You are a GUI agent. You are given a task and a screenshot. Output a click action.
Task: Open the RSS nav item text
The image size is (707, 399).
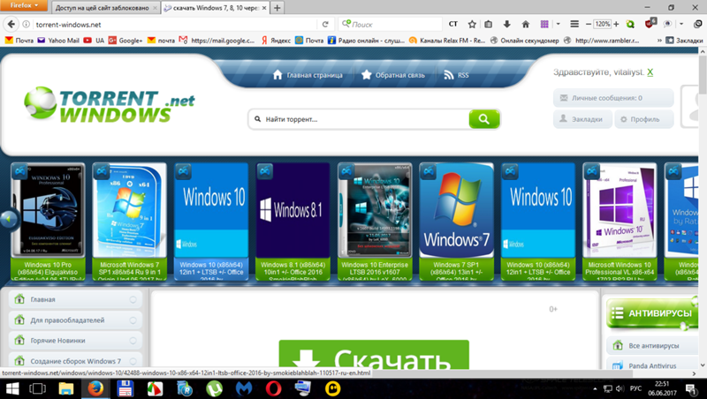[x=463, y=75]
